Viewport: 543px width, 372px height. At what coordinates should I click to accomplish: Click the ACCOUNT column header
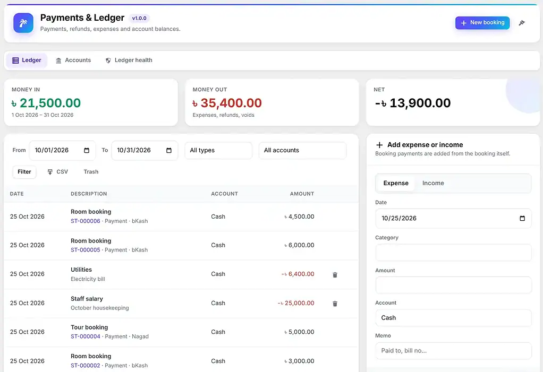[224, 194]
